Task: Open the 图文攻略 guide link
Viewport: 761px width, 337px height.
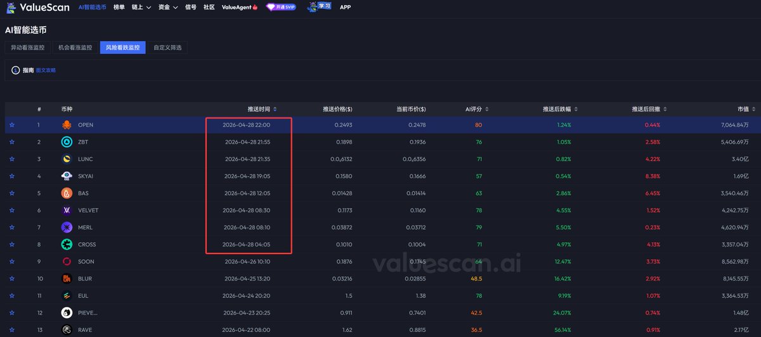Action: [46, 70]
